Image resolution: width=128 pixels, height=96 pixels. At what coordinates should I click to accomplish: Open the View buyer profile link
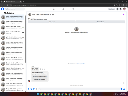pyautogui.click(x=81, y=64)
